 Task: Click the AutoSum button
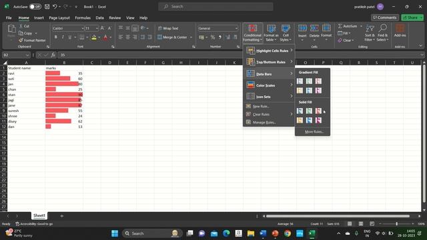click(x=348, y=26)
